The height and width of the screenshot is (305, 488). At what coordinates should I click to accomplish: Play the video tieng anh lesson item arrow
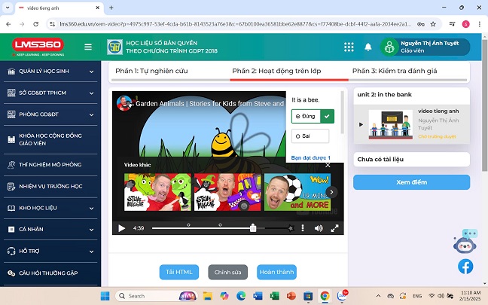(361, 124)
